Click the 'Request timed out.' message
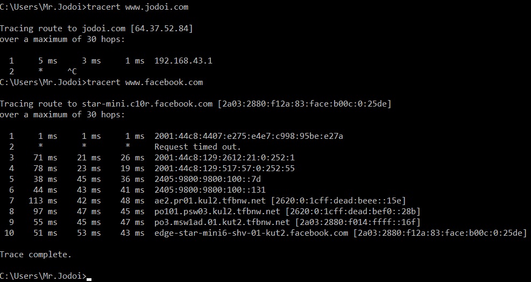Image resolution: width=531 pixels, height=282 pixels. pyautogui.click(x=197, y=147)
